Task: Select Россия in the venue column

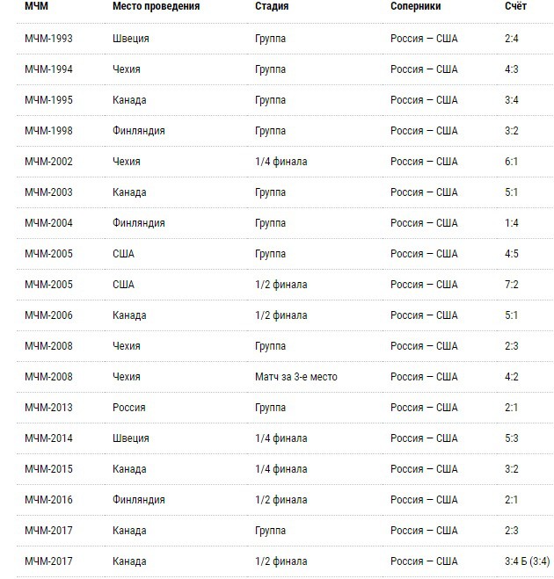Action: [129, 408]
